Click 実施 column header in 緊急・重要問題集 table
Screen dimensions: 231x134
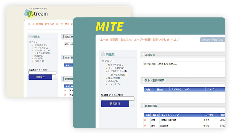tap(149, 89)
